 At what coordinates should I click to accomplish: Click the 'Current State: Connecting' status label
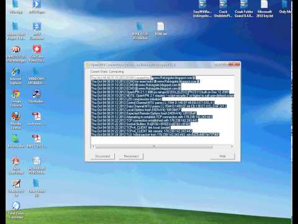click(107, 72)
